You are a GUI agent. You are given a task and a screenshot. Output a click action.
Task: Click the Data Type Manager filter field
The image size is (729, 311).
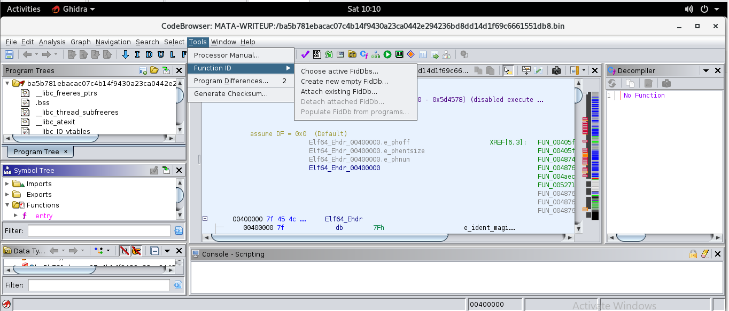[99, 285]
